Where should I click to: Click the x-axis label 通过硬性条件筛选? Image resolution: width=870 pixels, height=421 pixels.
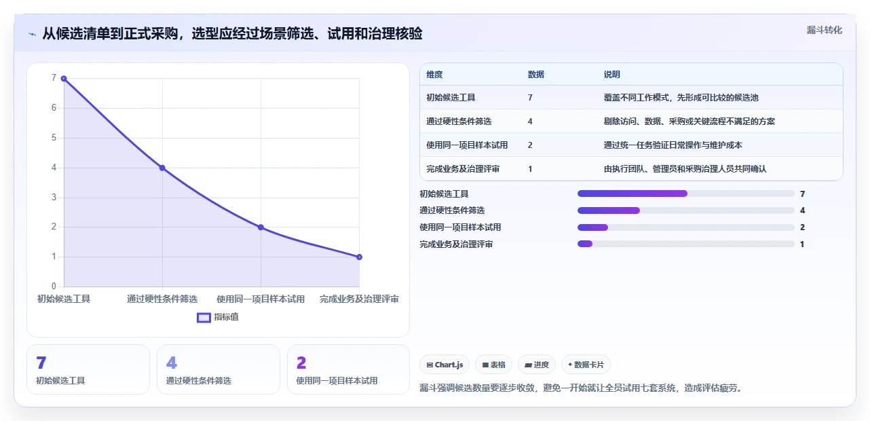(162, 299)
